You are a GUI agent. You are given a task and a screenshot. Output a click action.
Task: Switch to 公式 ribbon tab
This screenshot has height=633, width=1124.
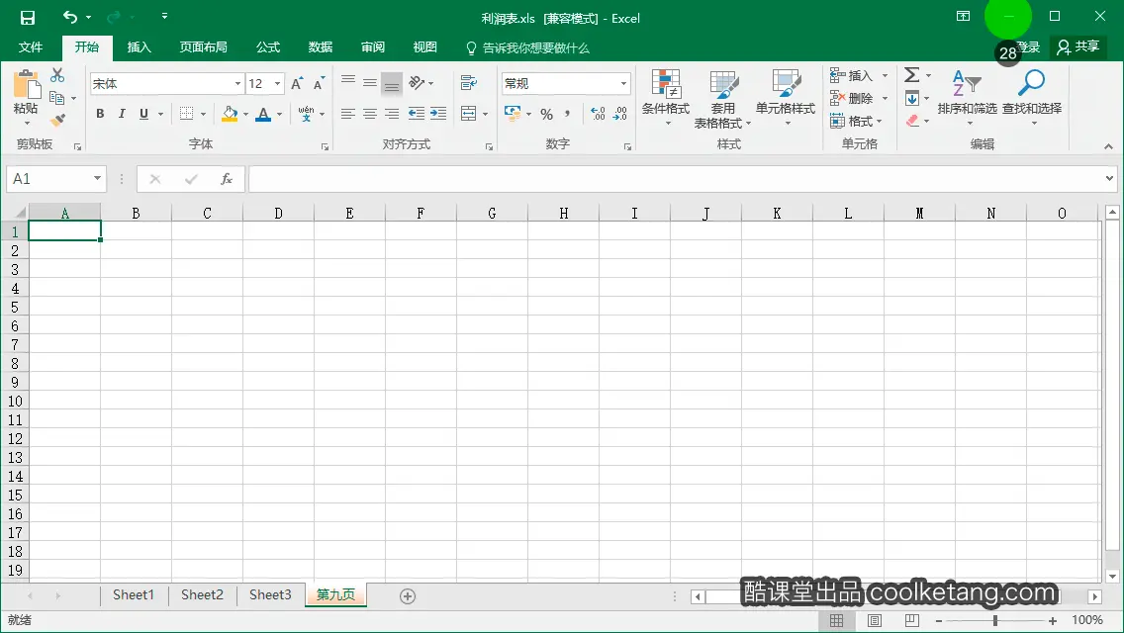[268, 47]
